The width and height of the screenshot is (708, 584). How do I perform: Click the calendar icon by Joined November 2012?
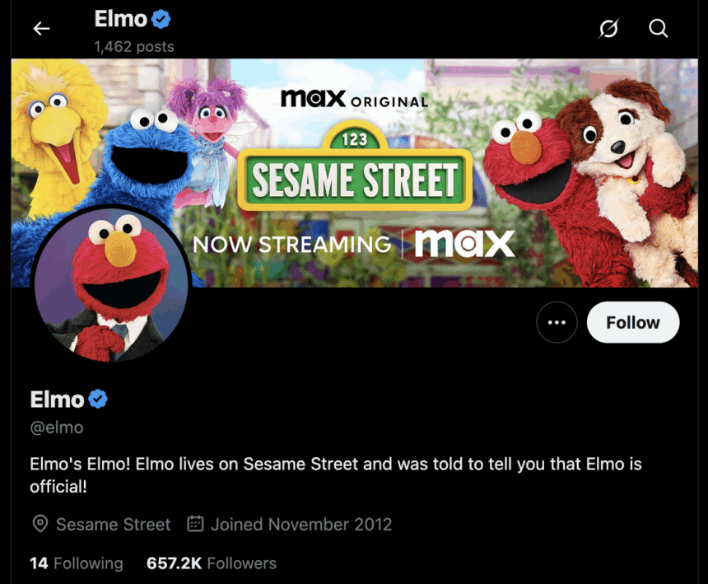[x=195, y=524]
